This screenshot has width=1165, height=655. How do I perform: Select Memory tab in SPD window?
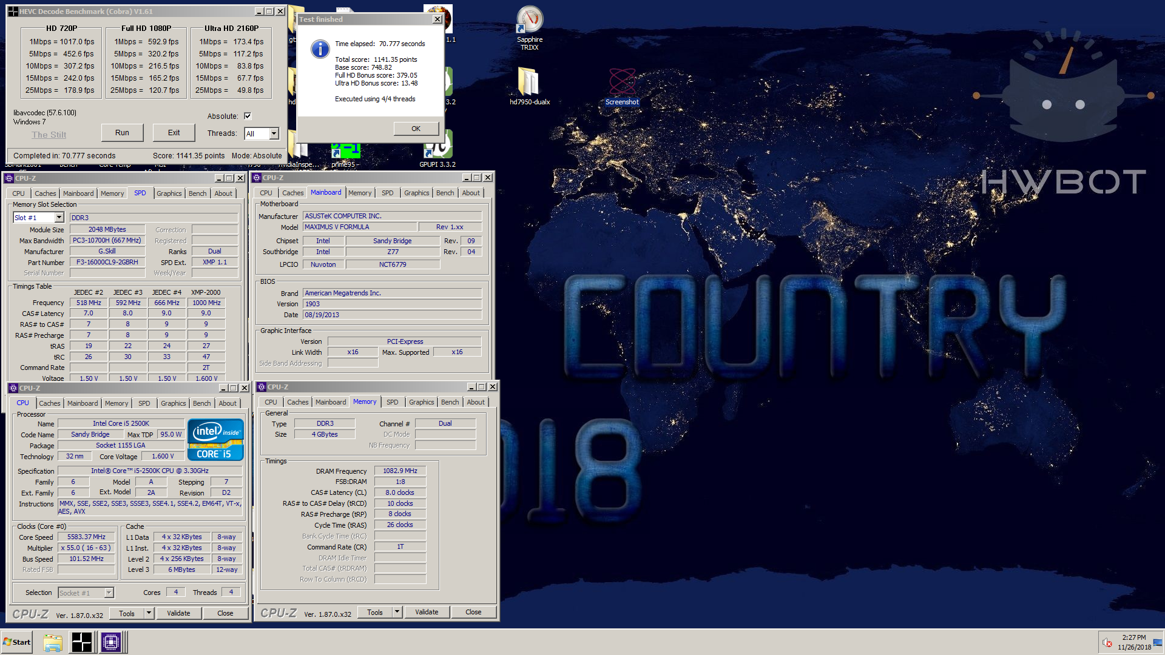112,193
